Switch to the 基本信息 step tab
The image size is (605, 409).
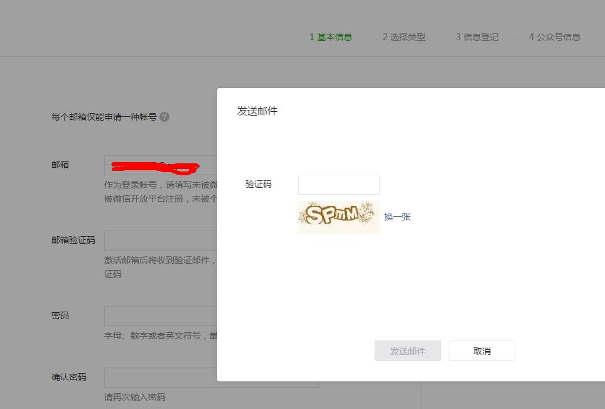[334, 37]
